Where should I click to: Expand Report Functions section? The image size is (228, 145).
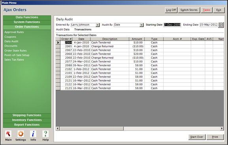pyautogui.click(x=27, y=125)
